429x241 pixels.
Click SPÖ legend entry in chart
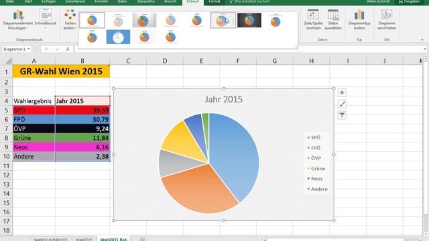pyautogui.click(x=314, y=138)
